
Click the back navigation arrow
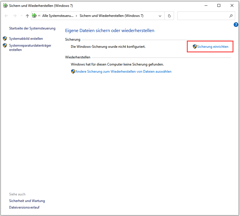tap(6, 16)
